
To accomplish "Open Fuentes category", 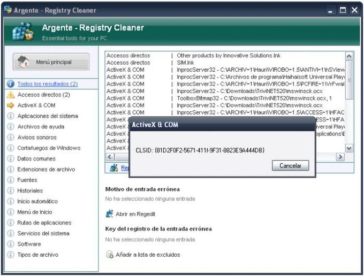I will [27, 180].
